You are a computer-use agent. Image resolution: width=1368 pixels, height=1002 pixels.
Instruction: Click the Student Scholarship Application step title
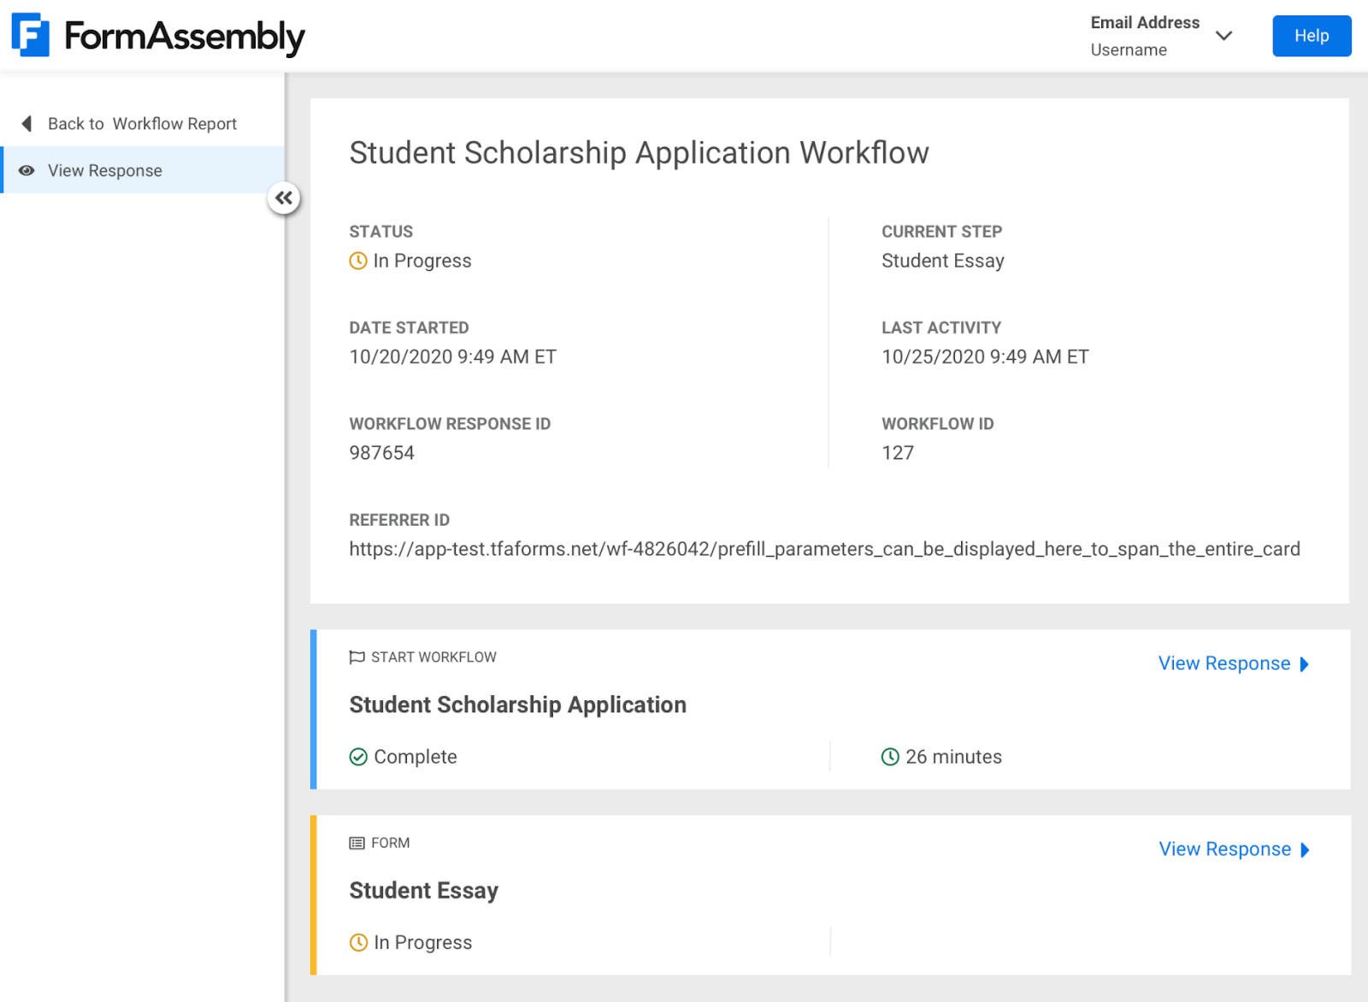click(x=517, y=704)
